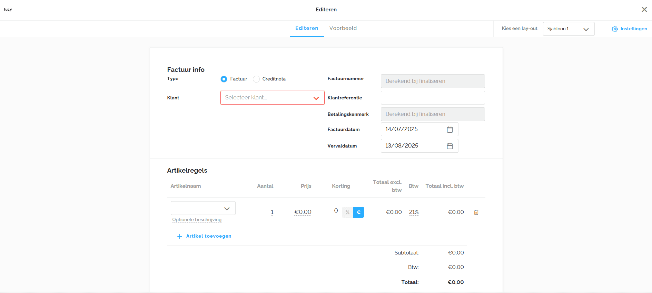Click the Instellingen gear icon

[615, 29]
